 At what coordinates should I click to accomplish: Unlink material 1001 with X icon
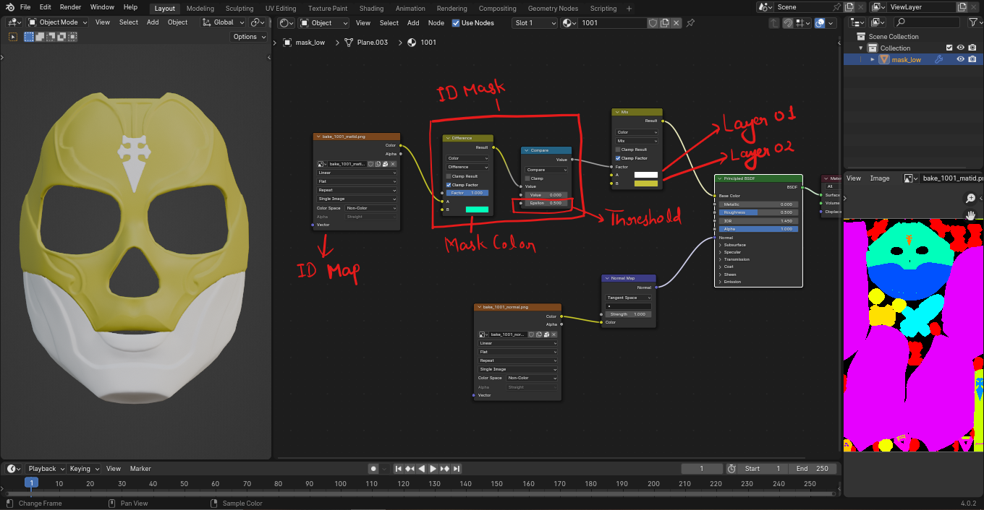(x=676, y=23)
